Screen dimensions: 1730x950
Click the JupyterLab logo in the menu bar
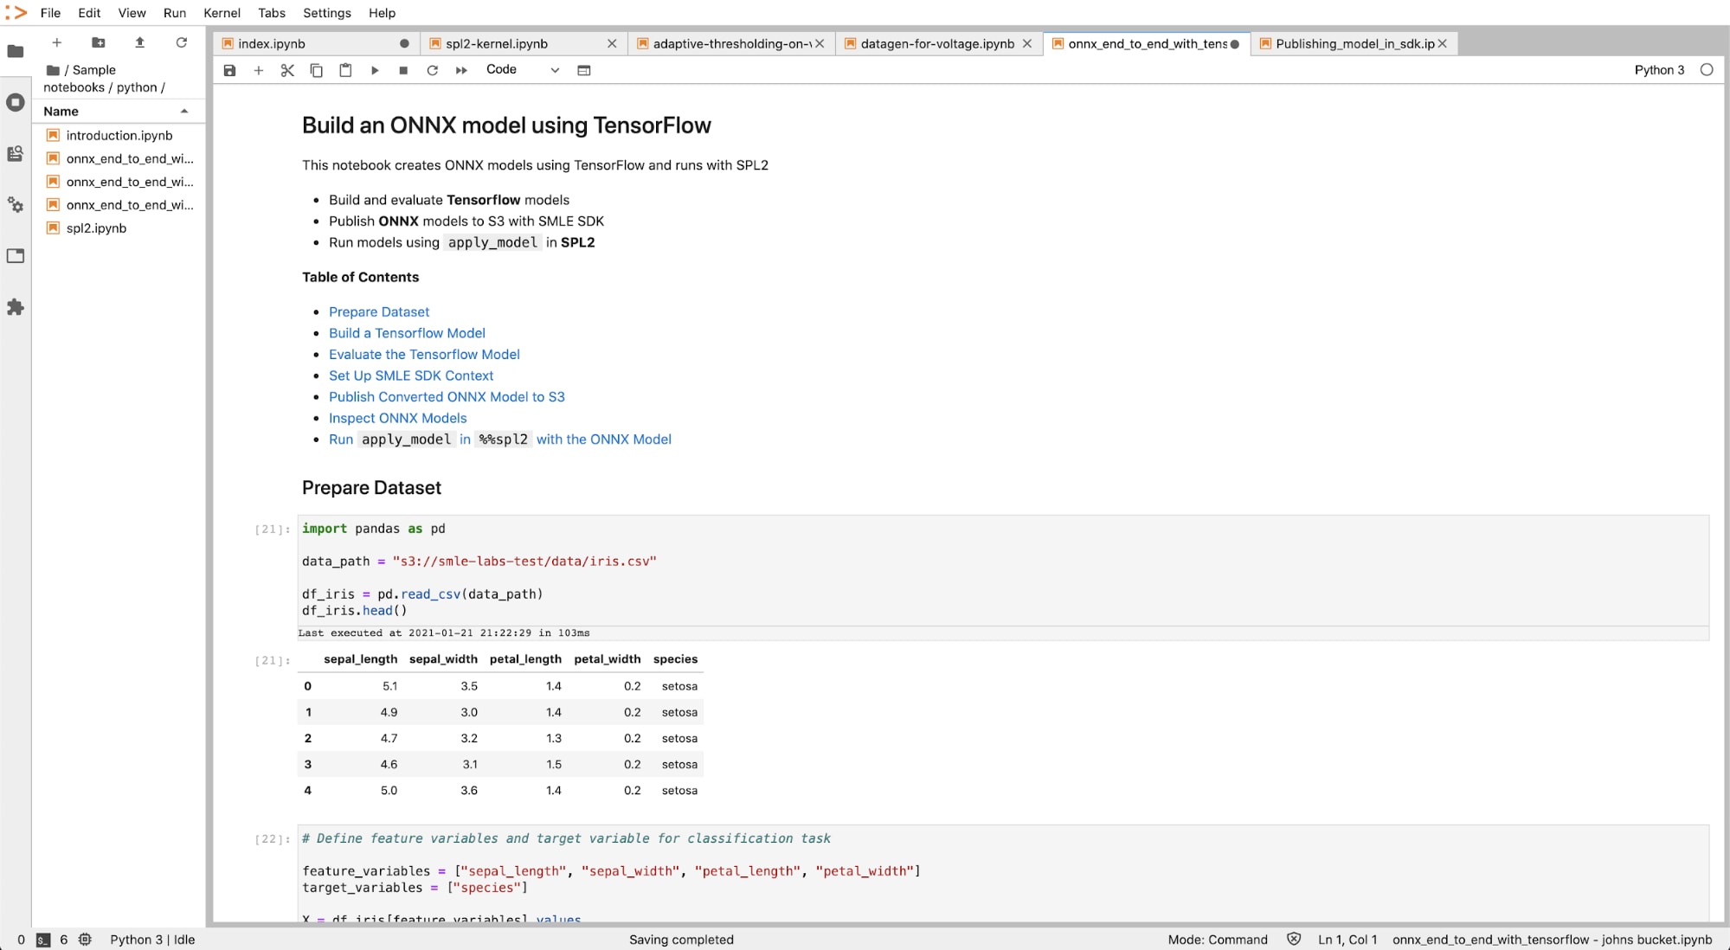tap(16, 12)
